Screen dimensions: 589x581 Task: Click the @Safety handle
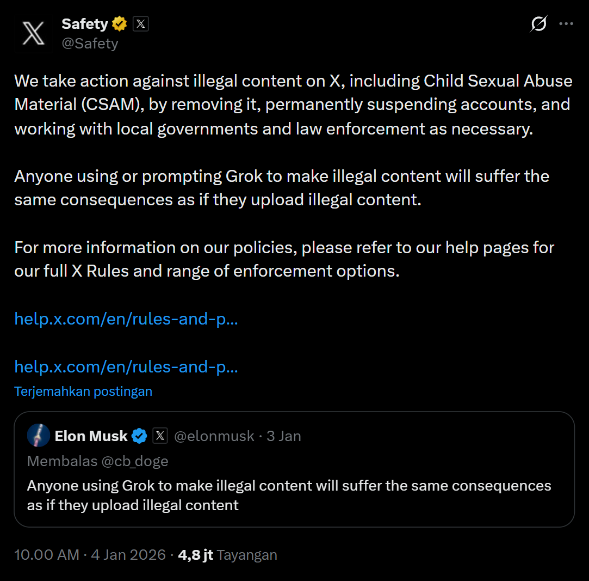[90, 44]
